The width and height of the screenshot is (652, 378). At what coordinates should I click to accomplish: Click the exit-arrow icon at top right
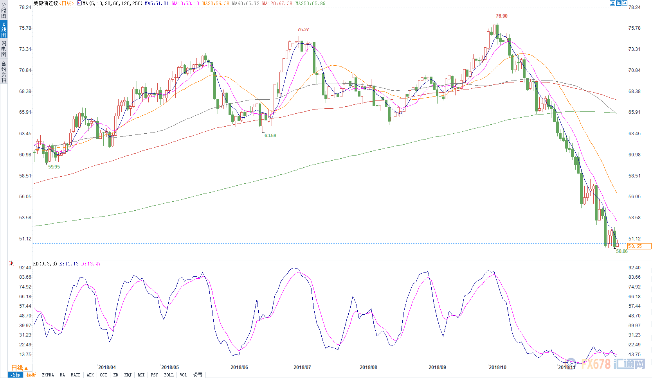[625, 3]
